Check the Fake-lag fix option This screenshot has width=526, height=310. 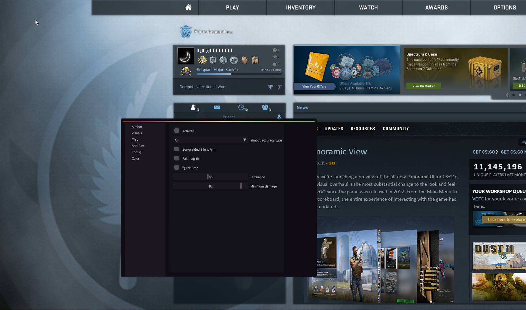pyautogui.click(x=177, y=158)
